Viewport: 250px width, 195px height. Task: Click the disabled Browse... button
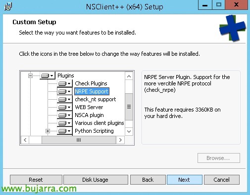[219, 158]
